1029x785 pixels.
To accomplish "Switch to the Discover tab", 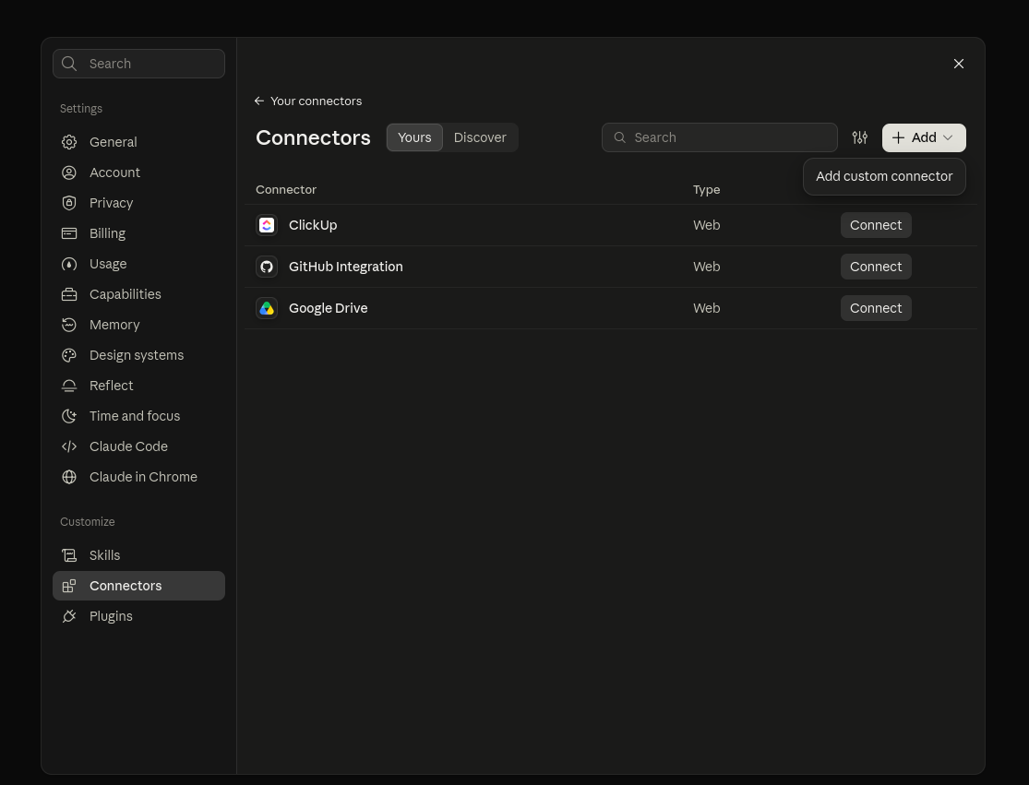I will coord(480,137).
